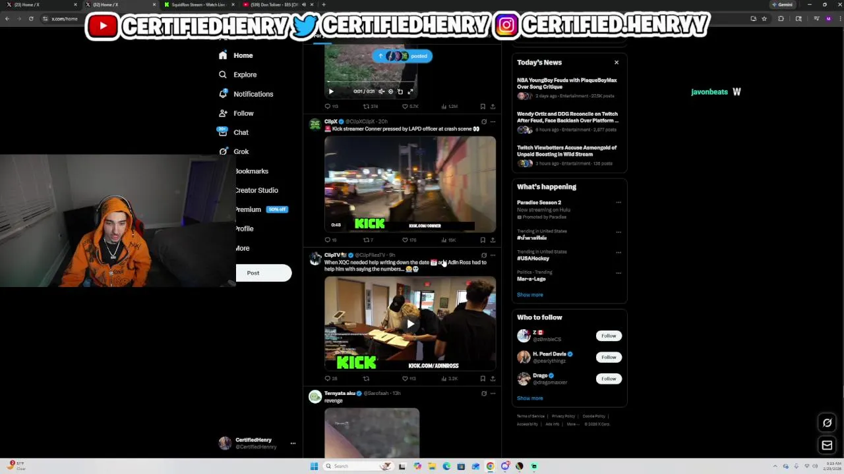Open the floating Grok button
844x474 pixels.
pyautogui.click(x=827, y=423)
